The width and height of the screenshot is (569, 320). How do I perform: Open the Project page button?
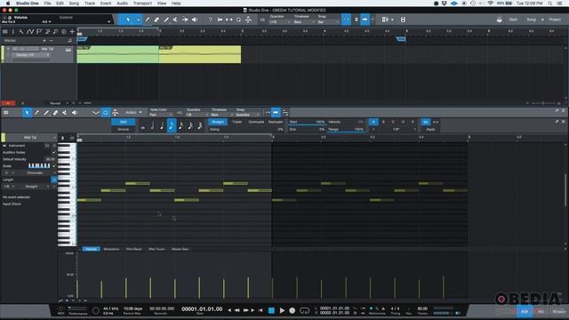pyautogui.click(x=555, y=20)
